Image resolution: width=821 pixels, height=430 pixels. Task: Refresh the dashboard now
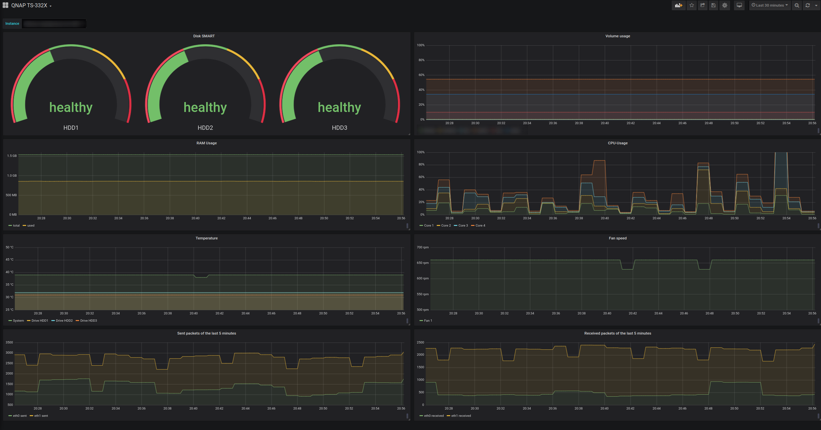(x=807, y=5)
